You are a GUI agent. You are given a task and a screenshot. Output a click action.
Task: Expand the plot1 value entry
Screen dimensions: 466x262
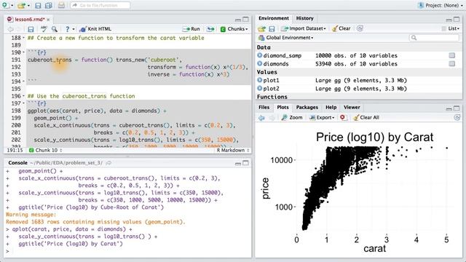coord(260,80)
